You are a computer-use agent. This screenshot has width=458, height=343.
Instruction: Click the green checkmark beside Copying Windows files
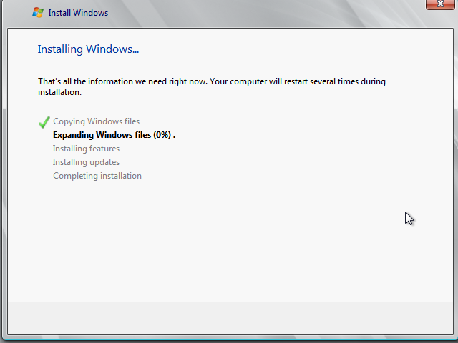[44, 122]
